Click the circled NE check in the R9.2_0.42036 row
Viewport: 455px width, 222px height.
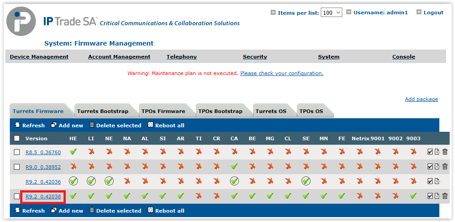click(x=109, y=181)
